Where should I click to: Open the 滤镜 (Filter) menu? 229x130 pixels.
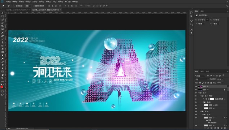[x=48, y=1]
